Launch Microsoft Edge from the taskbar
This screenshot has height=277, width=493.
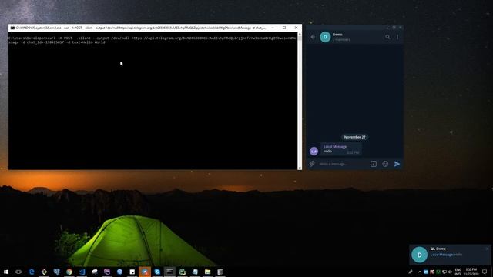point(32,272)
